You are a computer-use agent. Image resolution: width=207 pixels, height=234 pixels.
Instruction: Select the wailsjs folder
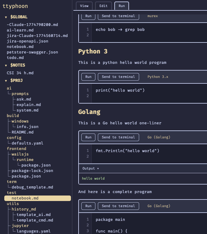coord(20,154)
